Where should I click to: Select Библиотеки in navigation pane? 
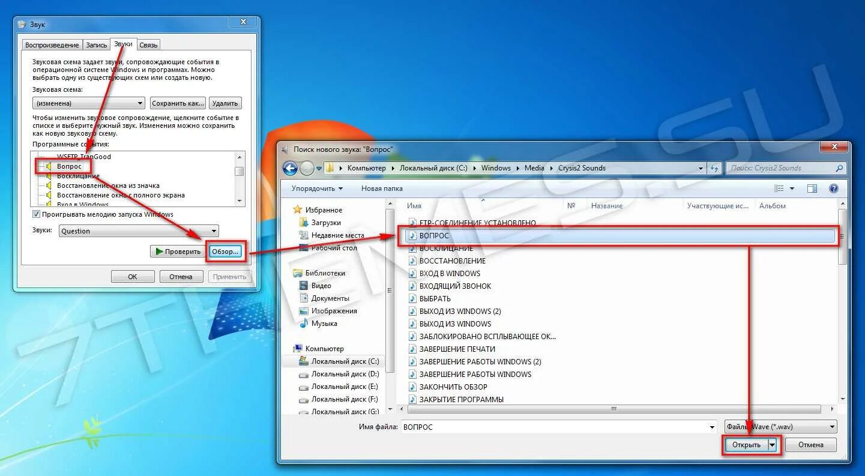pyautogui.click(x=325, y=273)
